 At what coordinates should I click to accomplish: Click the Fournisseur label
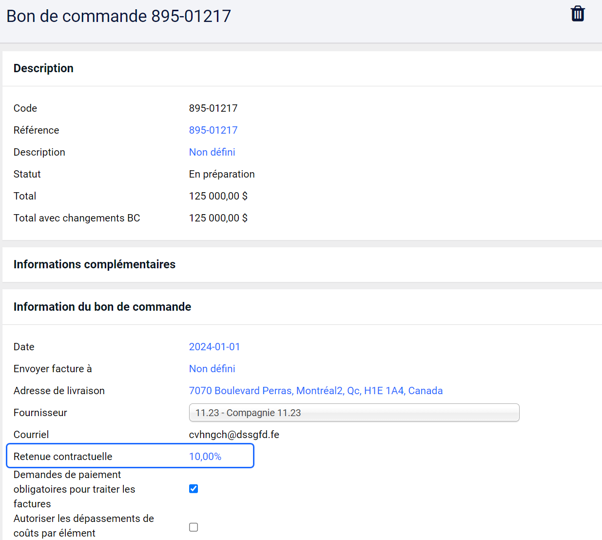40,413
